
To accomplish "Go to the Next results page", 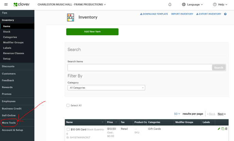I will [221, 114].
